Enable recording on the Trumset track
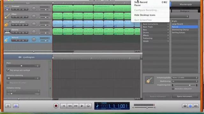Image resolution: width=204 pixels, height=114 pixels. [13, 9]
